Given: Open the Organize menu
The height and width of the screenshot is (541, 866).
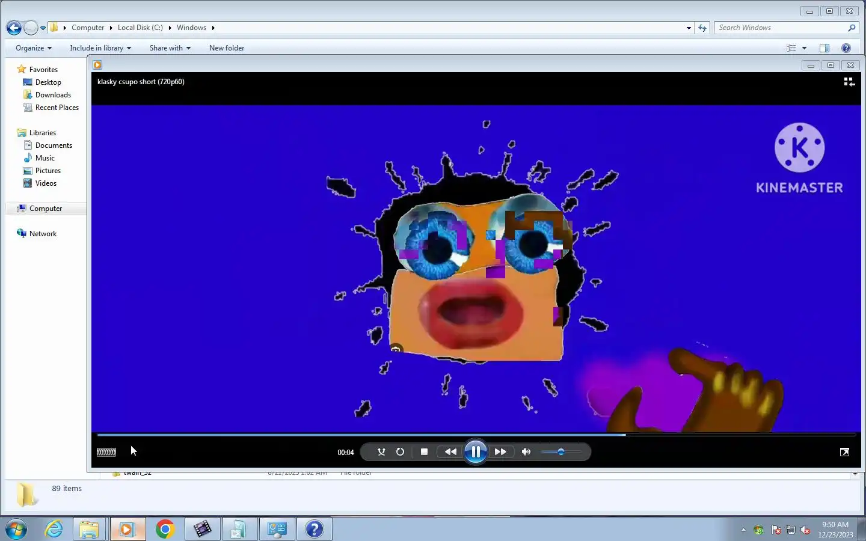Looking at the screenshot, I should [34, 48].
